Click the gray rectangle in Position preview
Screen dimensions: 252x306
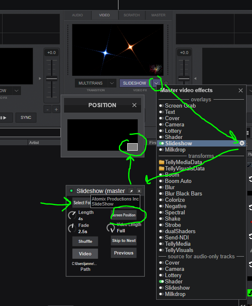(x=132, y=147)
